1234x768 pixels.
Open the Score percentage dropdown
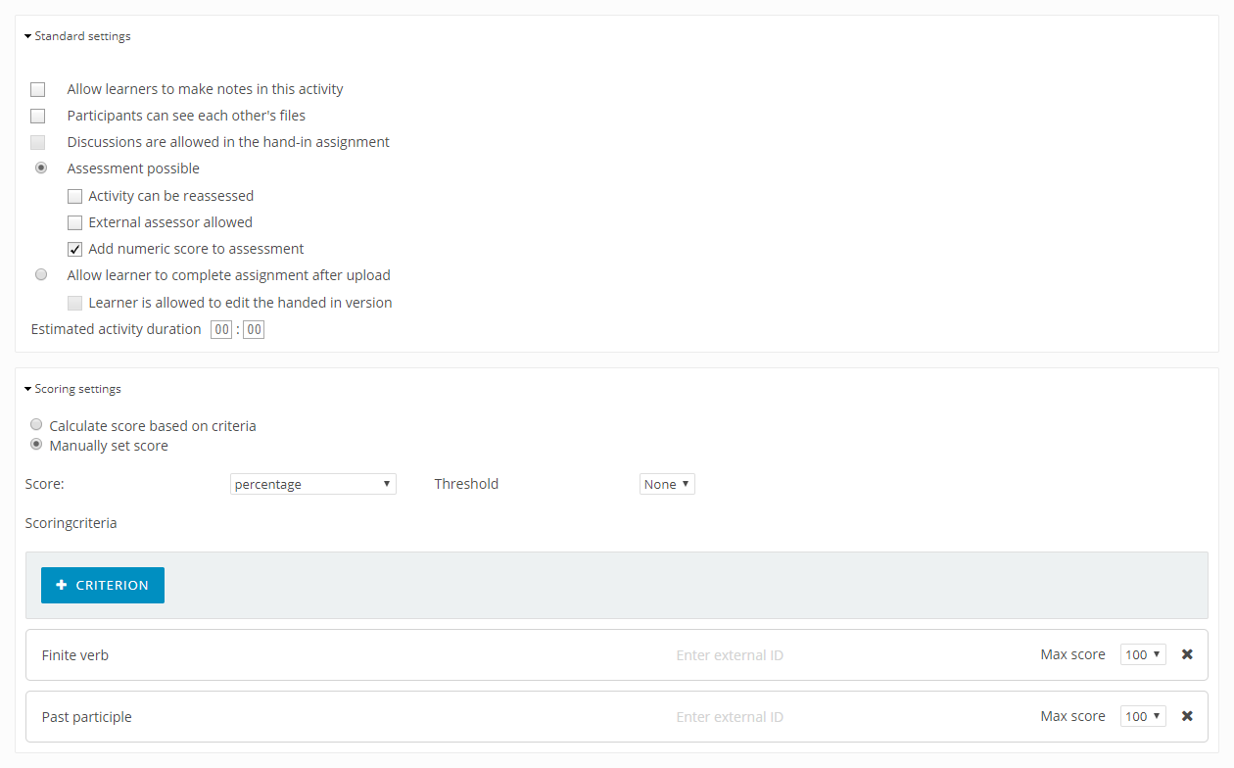(313, 484)
